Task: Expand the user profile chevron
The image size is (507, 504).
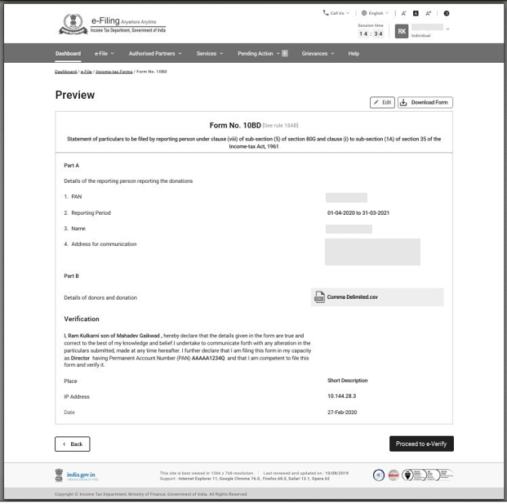Action: (447, 29)
